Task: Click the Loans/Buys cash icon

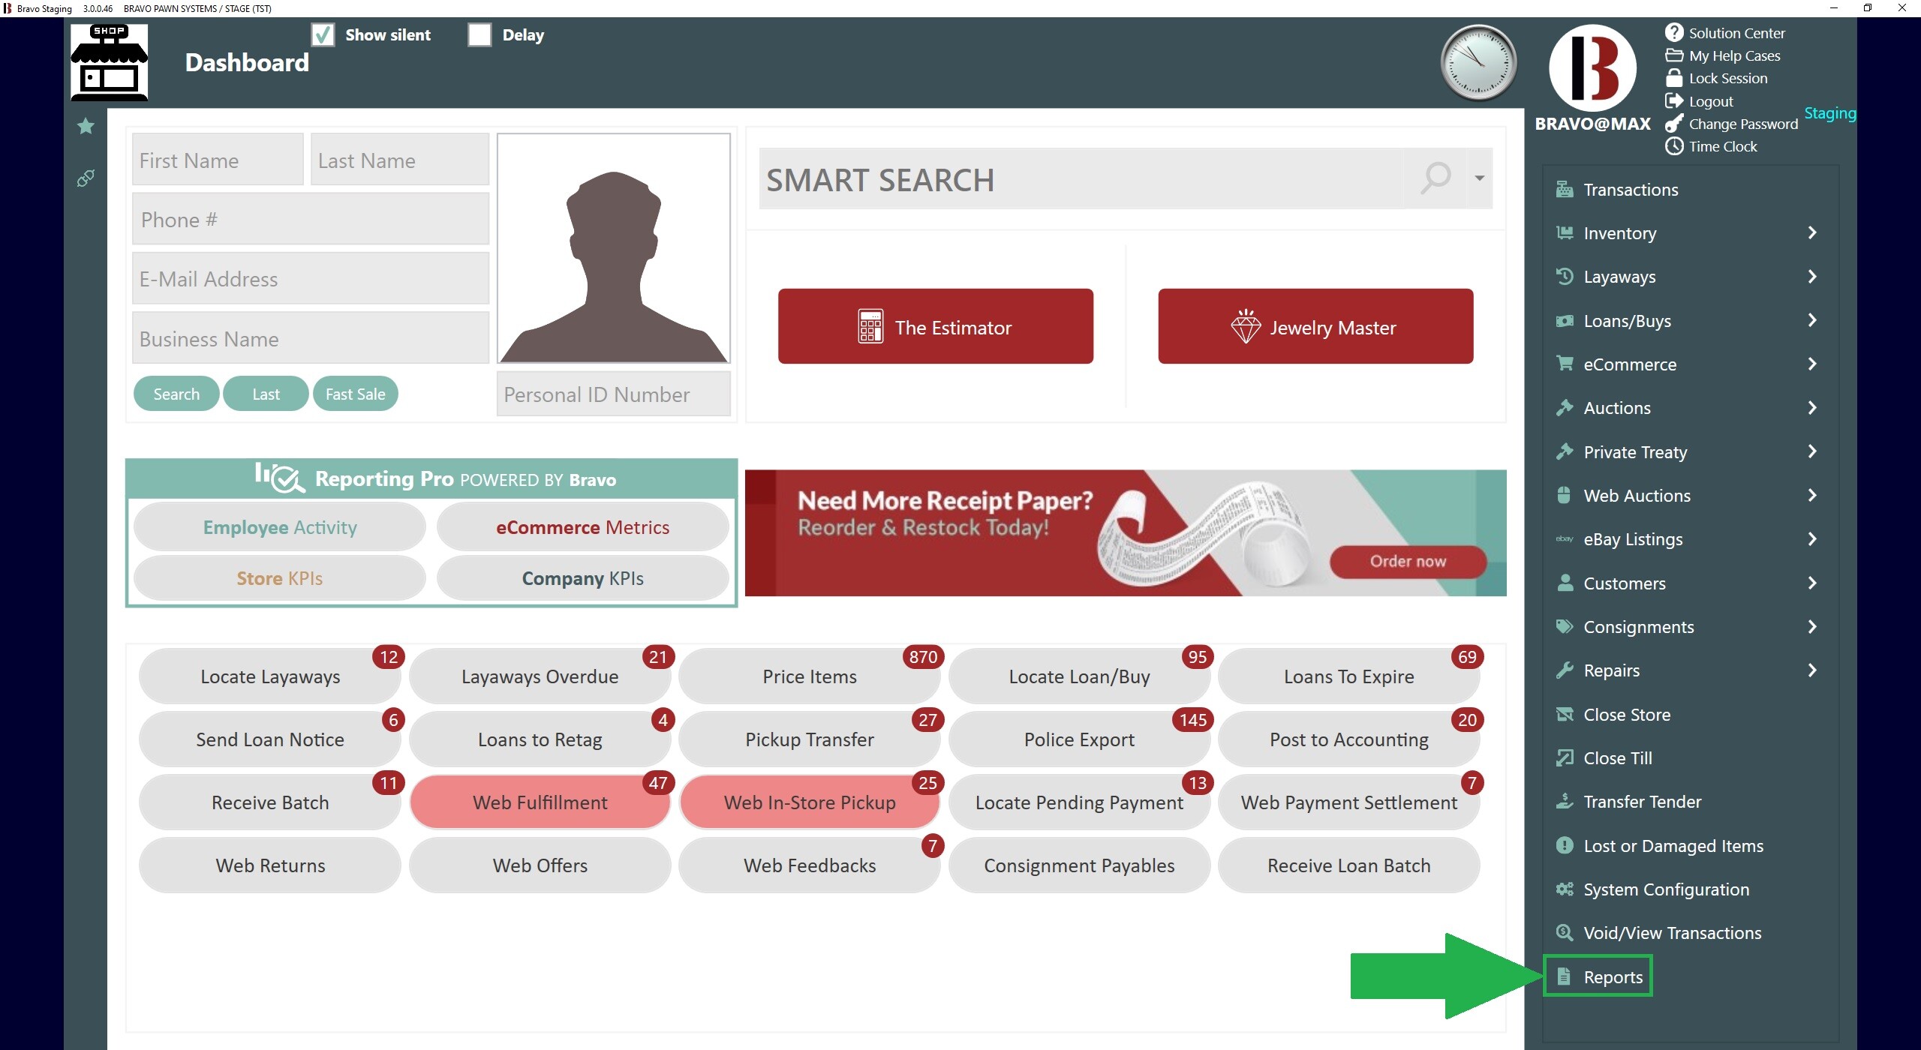Action: pos(1565,320)
